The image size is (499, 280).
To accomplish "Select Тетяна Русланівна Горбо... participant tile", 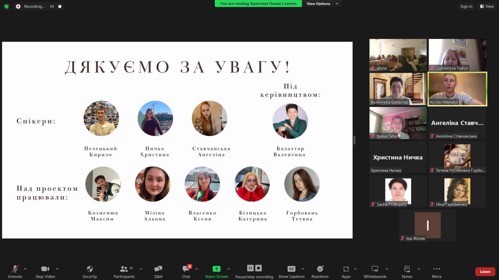I will (x=457, y=157).
